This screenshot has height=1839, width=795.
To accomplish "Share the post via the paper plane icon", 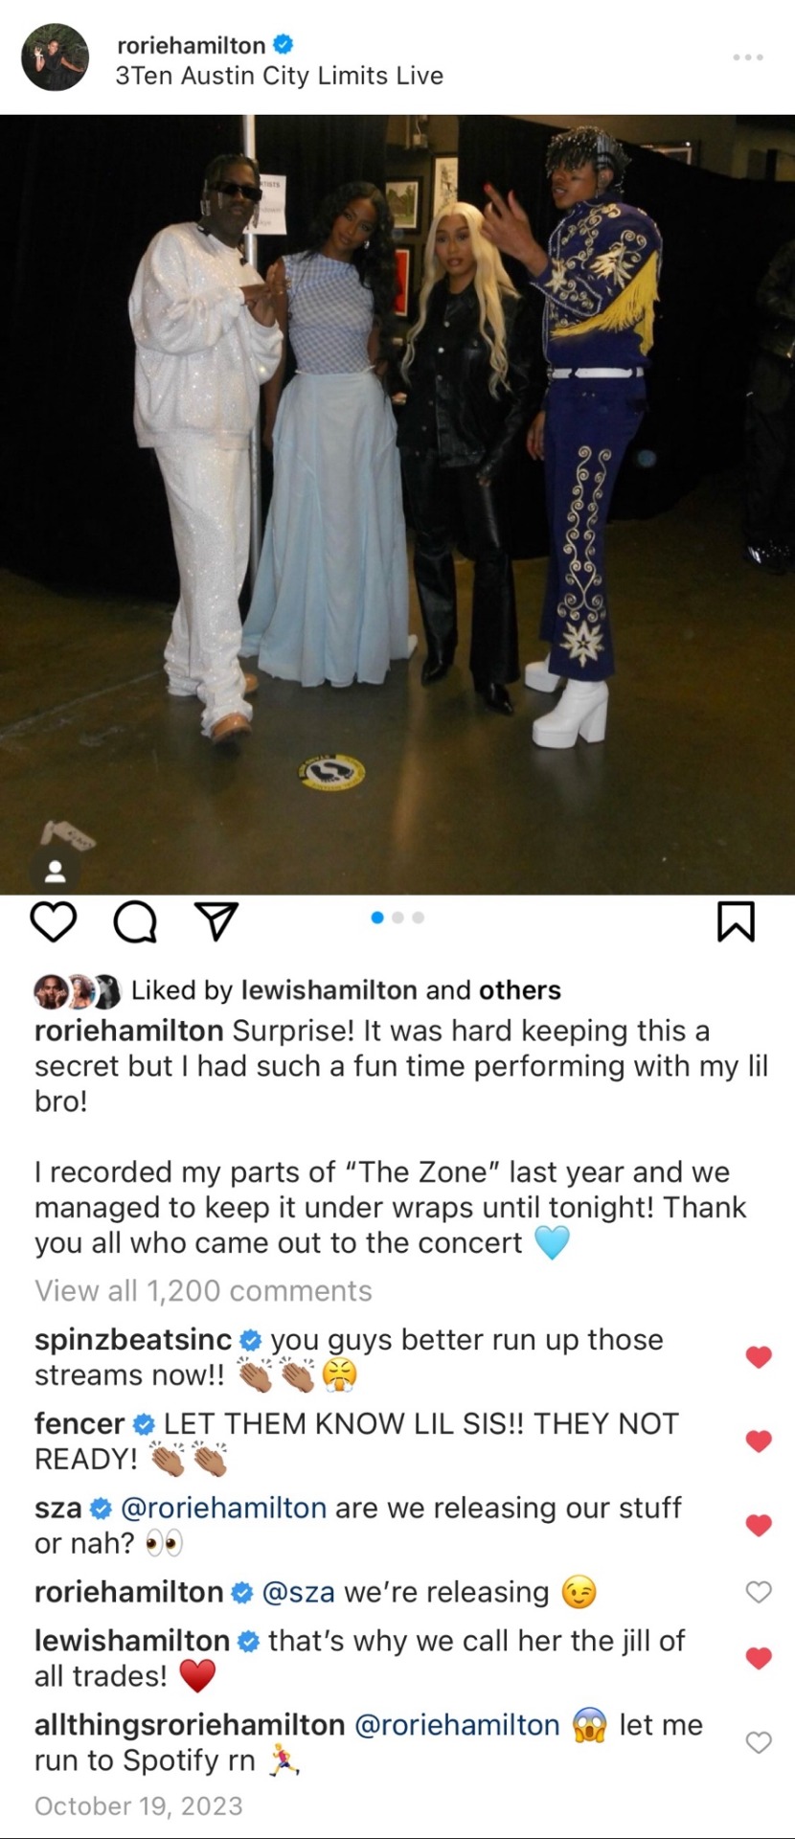I will tap(216, 920).
